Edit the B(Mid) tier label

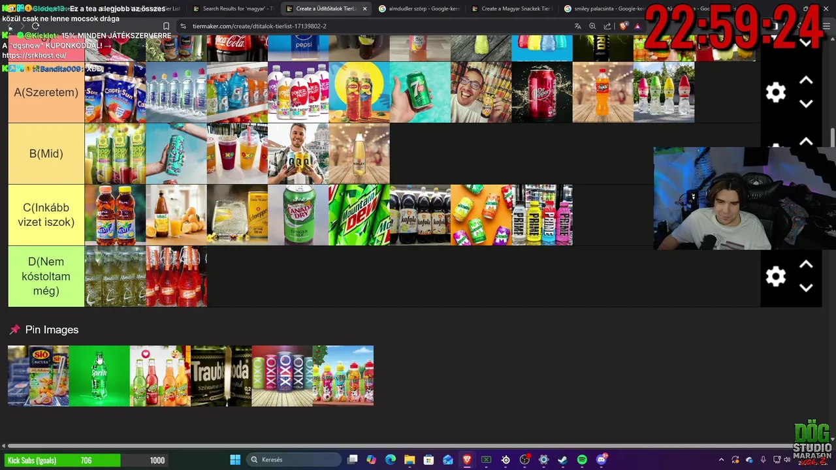46,154
